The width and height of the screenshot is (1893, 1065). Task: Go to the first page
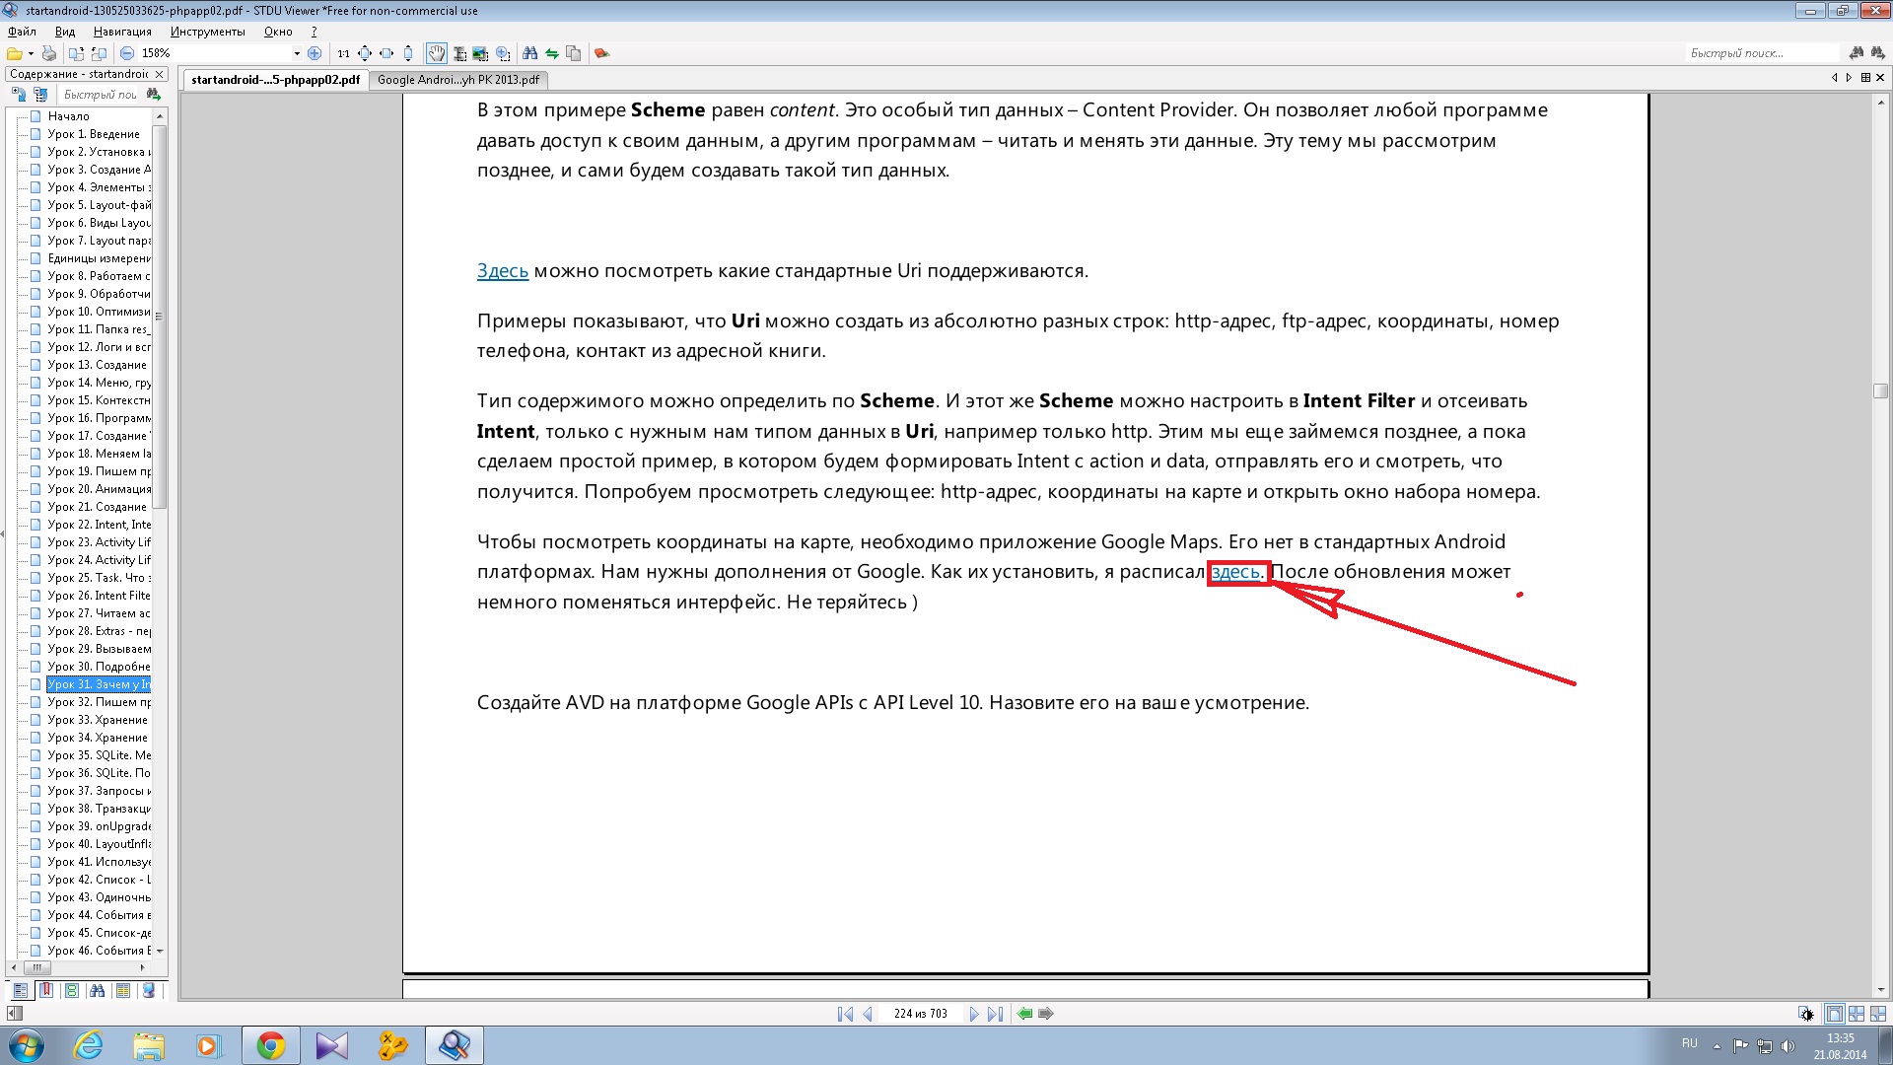[x=845, y=1014]
